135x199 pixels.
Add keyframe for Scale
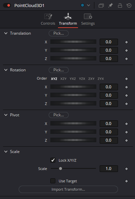126,169
